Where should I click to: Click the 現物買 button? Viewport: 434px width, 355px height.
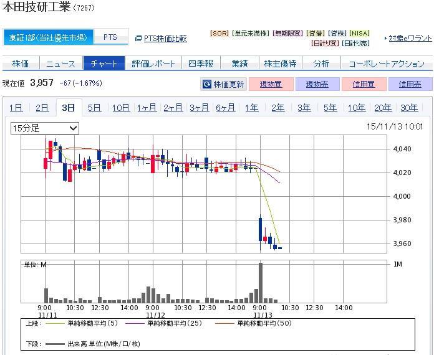click(271, 84)
